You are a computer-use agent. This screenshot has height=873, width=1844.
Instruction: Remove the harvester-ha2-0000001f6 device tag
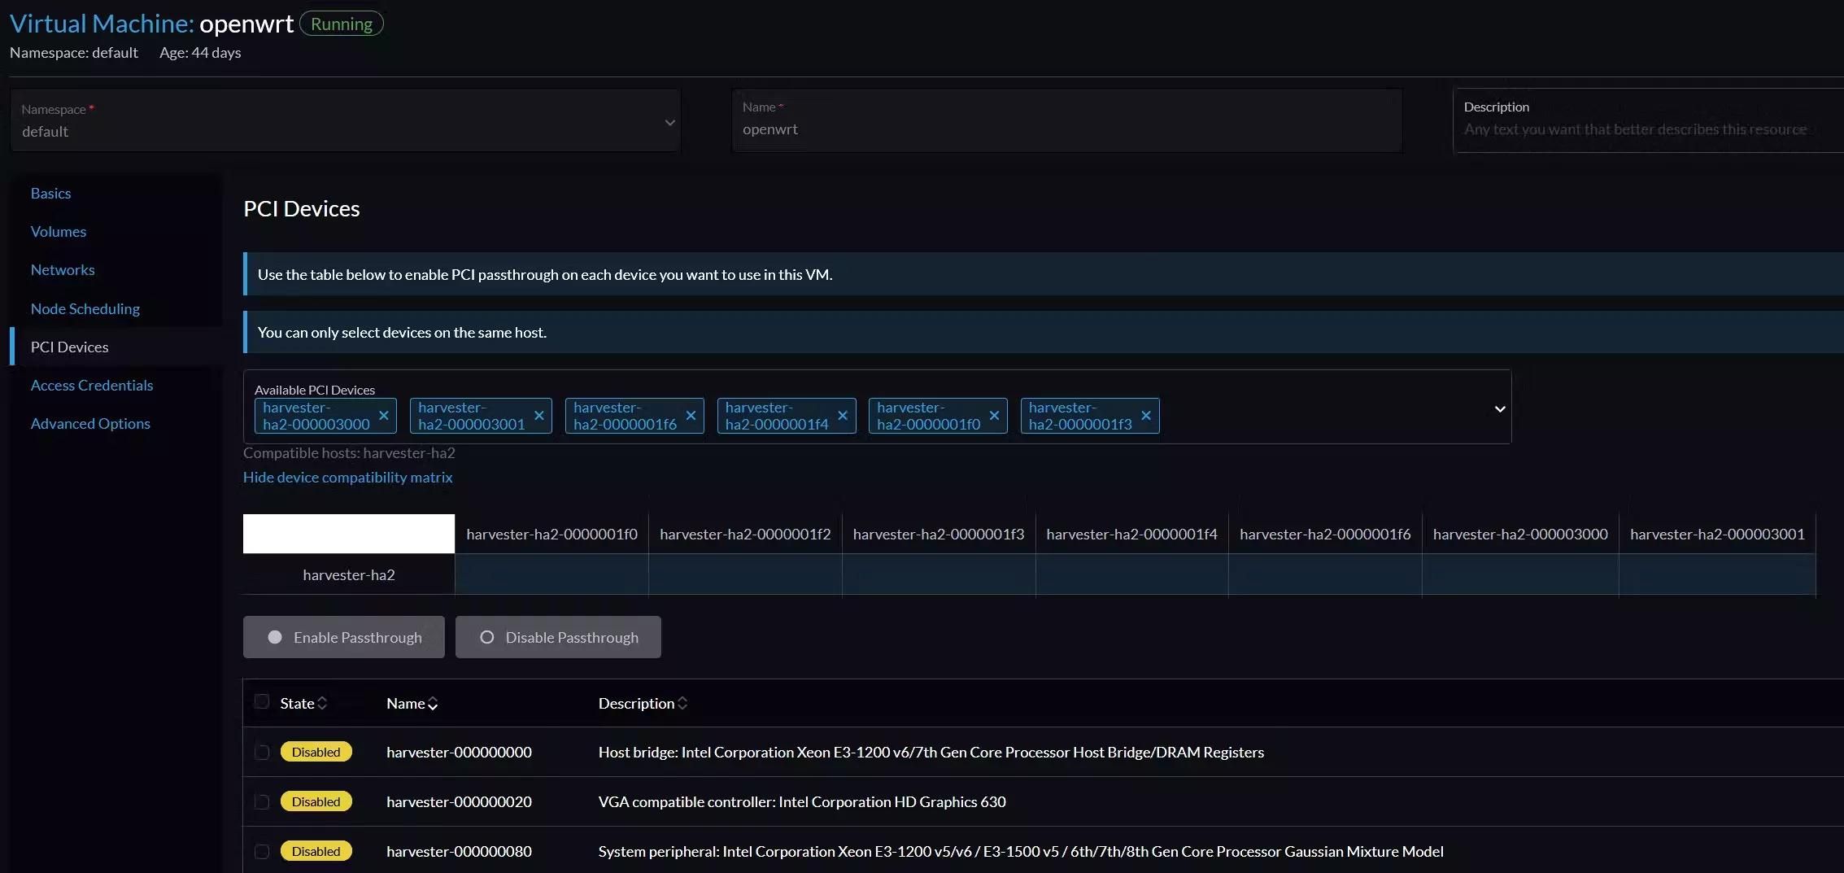coord(691,416)
